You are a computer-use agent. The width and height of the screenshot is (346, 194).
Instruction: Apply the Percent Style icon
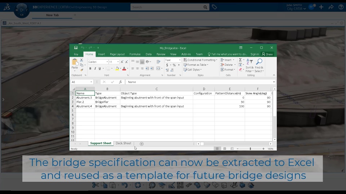pos(174,65)
